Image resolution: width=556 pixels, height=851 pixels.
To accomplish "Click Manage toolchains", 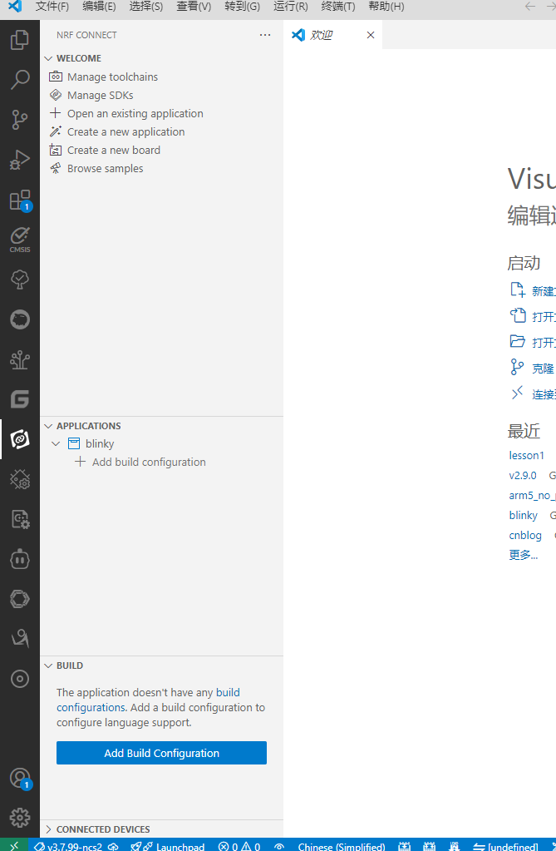I will coord(112,77).
